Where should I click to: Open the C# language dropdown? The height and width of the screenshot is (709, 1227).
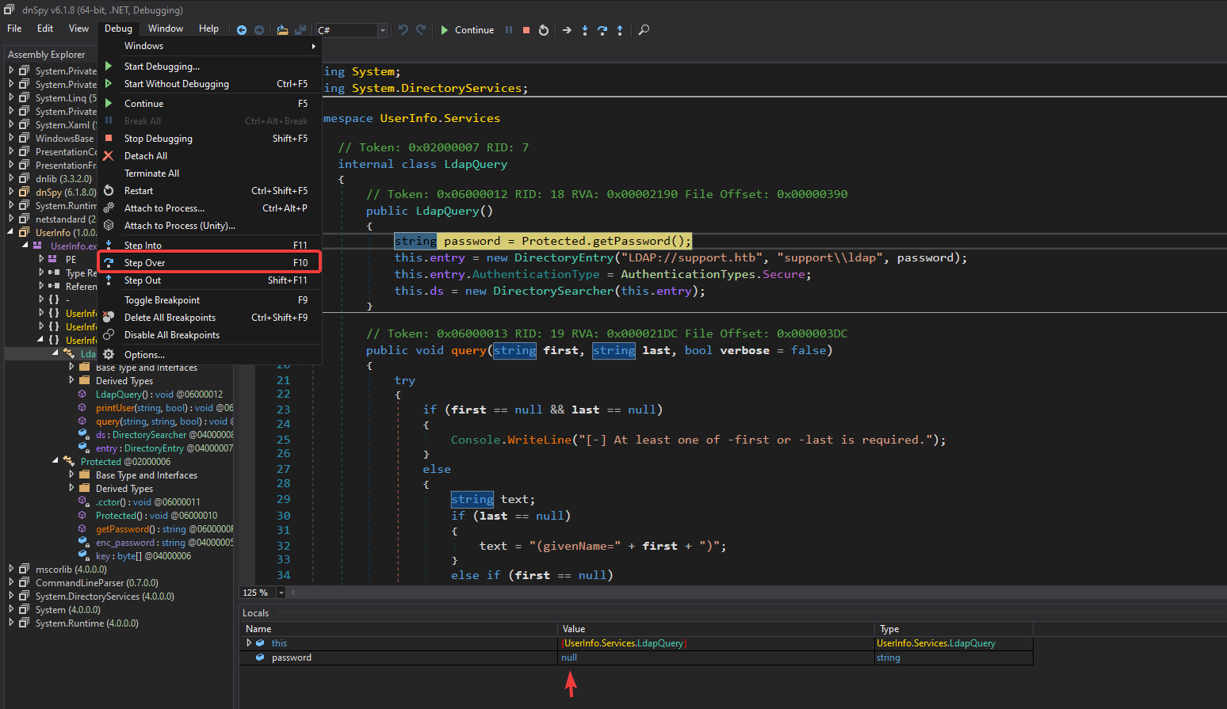[x=382, y=30]
